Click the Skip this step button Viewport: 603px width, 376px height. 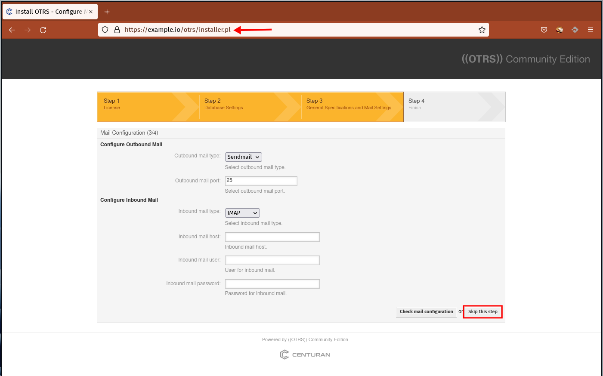click(482, 312)
